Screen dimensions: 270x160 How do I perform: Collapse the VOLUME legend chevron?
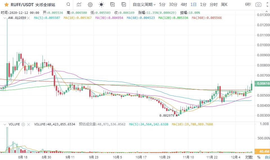[4, 124]
